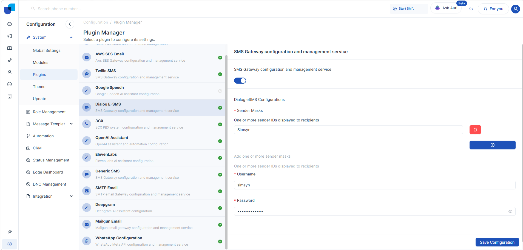Delete the Simsyn sender mask
This screenshot has width=523, height=250.
[x=475, y=130]
